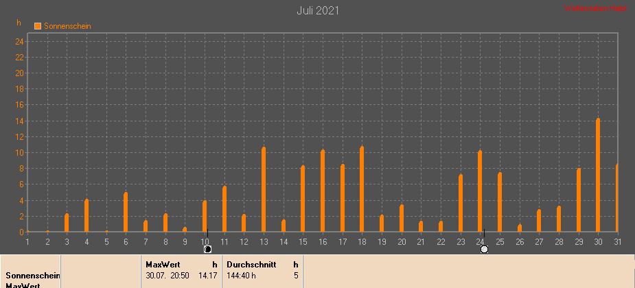635x288 pixels.
Task: Click the y-axis value 24
Action: pyautogui.click(x=20, y=42)
